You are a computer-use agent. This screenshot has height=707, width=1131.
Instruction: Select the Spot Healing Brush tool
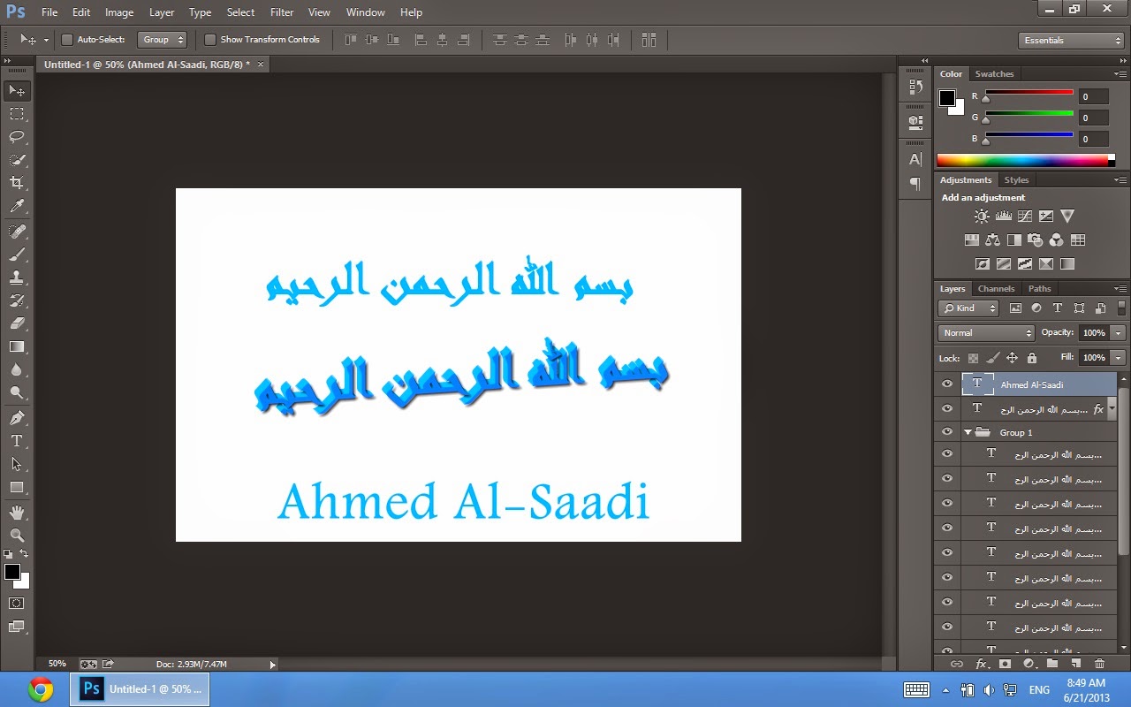point(17,231)
